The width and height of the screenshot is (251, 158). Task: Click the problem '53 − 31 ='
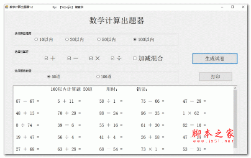[x=195, y=149]
